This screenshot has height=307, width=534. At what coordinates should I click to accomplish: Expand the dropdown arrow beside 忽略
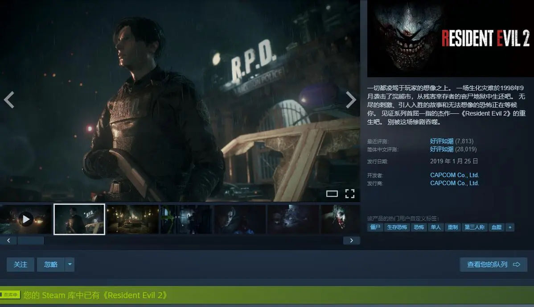70,265
